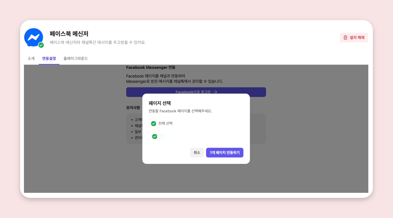Screen dimensions: 393x218
Task: Click the 연동할 Facebook 페이지를 선택해주세요 text
Action: [x=180, y=111]
